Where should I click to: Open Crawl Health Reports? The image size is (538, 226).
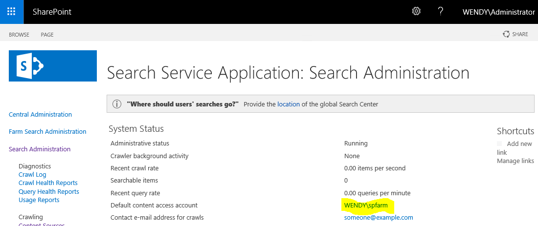point(48,183)
